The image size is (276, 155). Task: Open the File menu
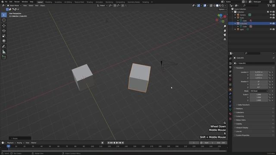6,2
